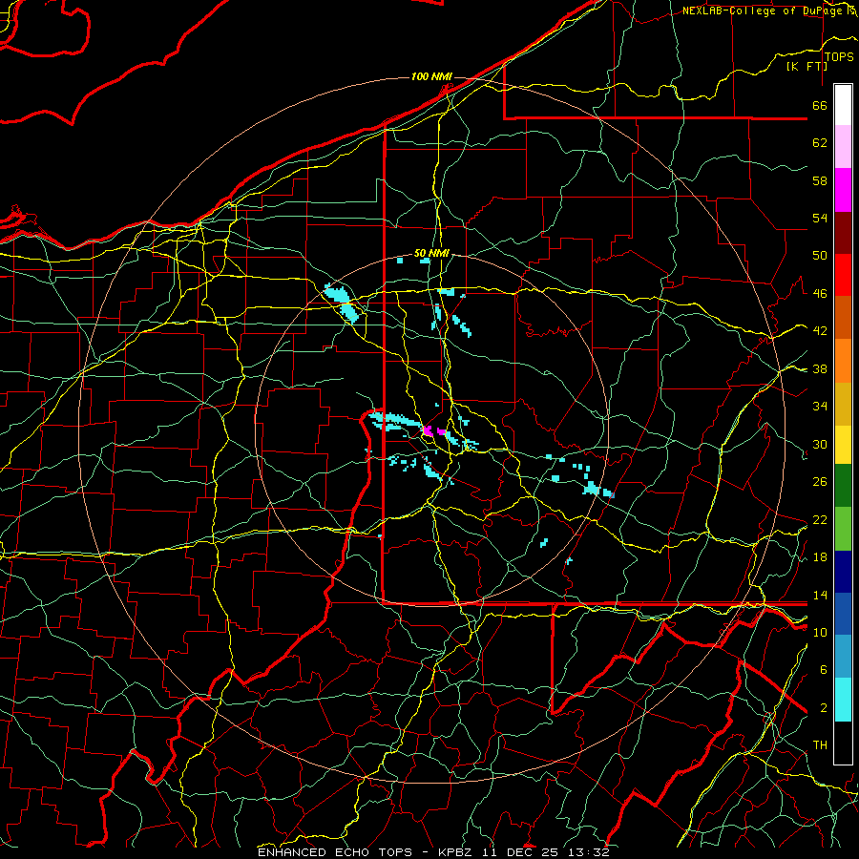Click the gold swatch in the legend
The image size is (859, 859).
[x=843, y=404]
